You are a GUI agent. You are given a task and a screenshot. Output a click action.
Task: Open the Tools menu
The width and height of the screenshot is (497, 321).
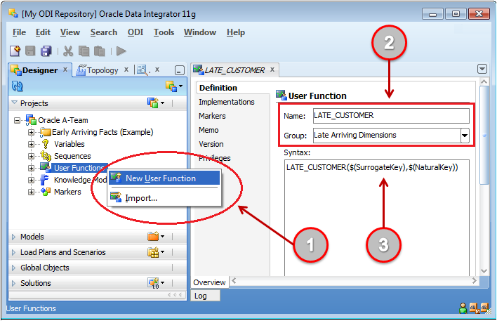point(164,32)
